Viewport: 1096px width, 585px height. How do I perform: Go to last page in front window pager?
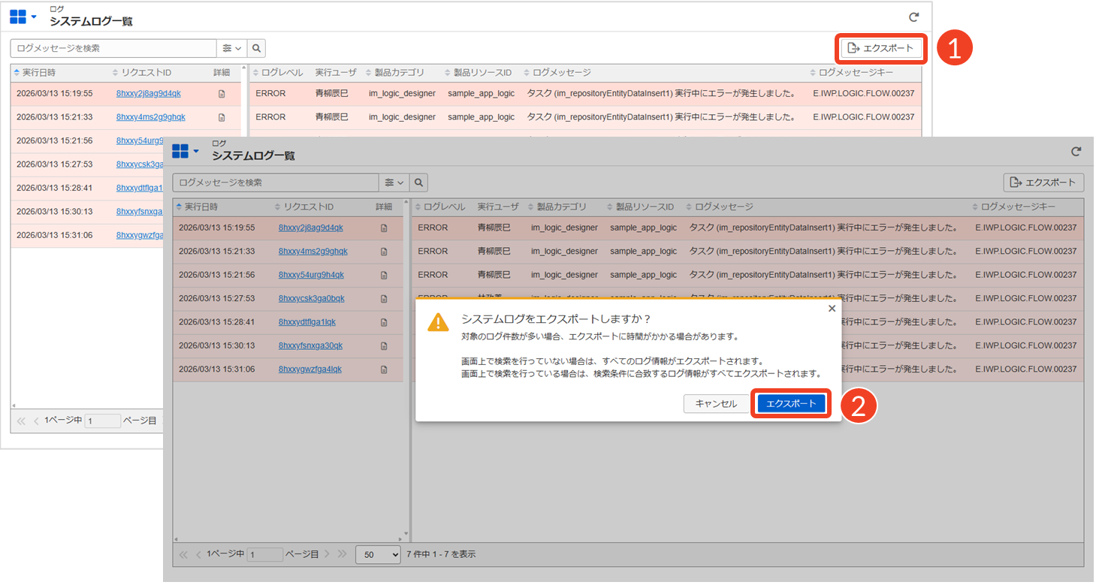(343, 554)
